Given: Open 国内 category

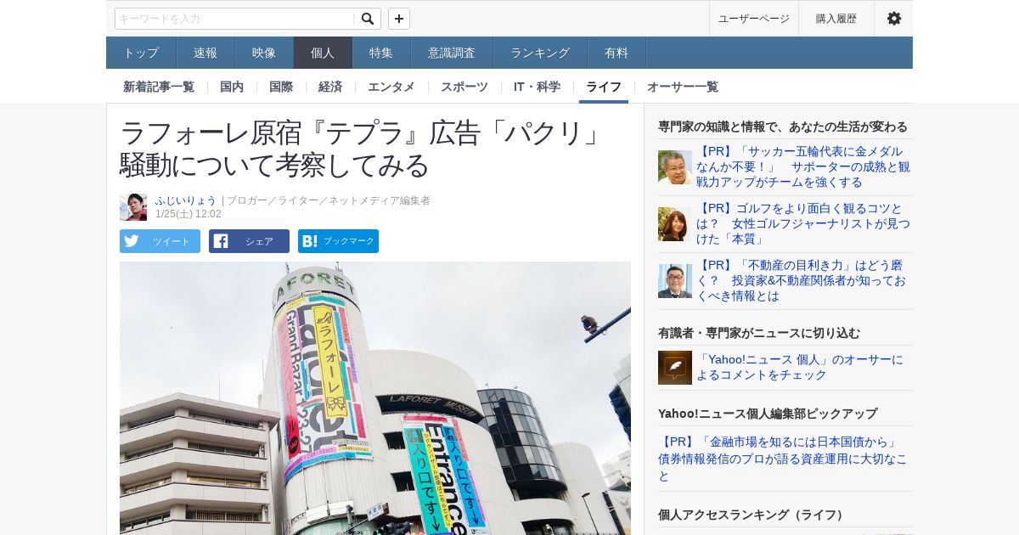Looking at the screenshot, I should [232, 87].
